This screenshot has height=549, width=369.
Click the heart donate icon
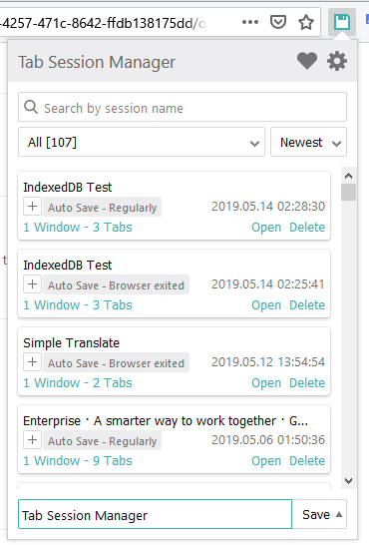[x=307, y=61]
